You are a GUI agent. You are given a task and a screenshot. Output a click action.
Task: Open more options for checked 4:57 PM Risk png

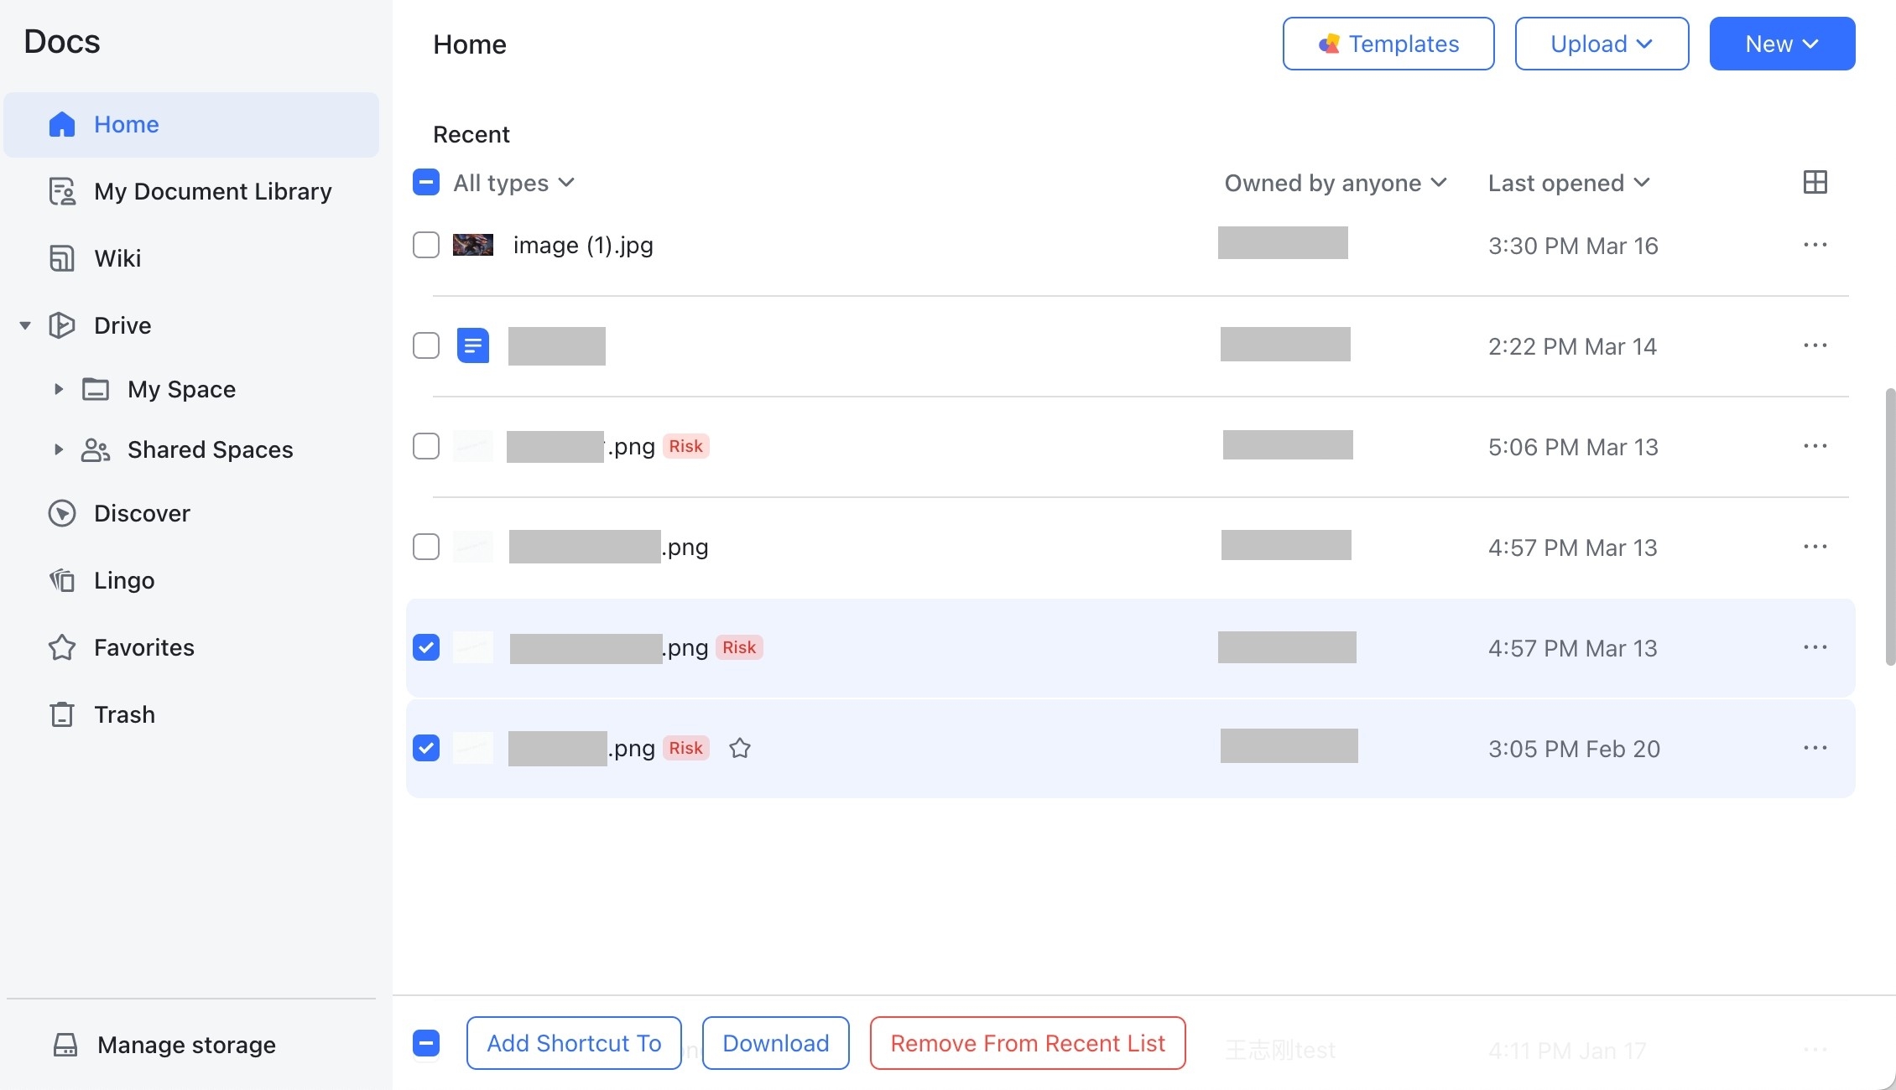[1815, 647]
